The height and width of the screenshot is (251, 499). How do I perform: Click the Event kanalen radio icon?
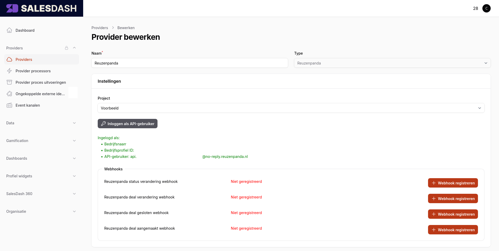(9, 105)
